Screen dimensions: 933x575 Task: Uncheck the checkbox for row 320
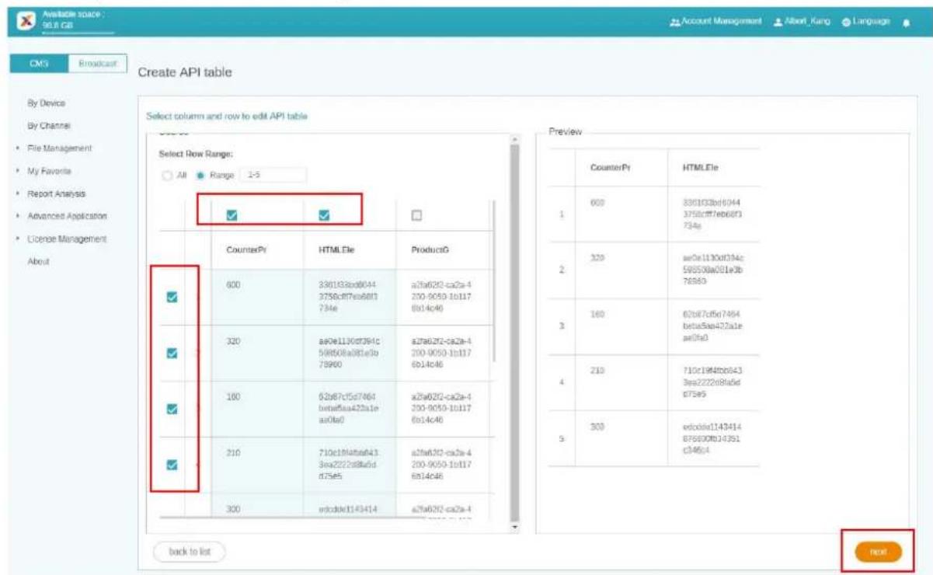[172, 353]
